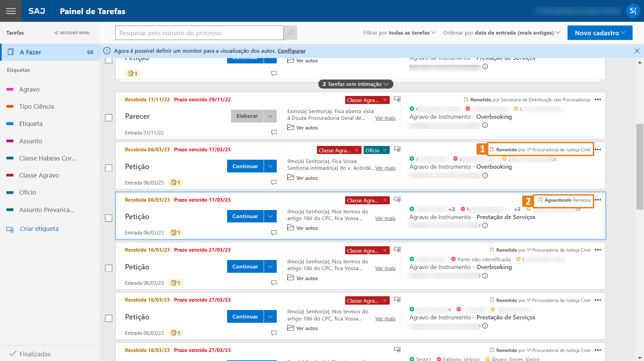Remove the Ofício tag from task
Screen dimensions: 644x361
(x=384, y=150)
